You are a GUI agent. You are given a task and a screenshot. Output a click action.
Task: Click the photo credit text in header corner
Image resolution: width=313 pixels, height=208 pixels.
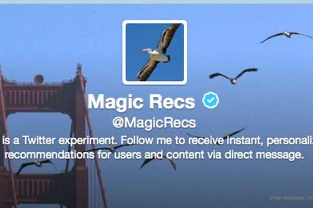(x=291, y=198)
